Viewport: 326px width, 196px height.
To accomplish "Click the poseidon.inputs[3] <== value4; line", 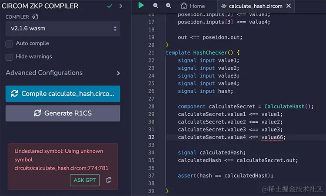I will tap(224, 22).
